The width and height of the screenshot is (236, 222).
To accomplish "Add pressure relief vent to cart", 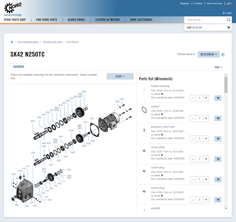I will [218, 139].
